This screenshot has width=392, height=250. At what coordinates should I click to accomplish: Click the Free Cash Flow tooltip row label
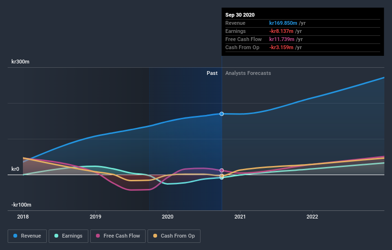244,39
